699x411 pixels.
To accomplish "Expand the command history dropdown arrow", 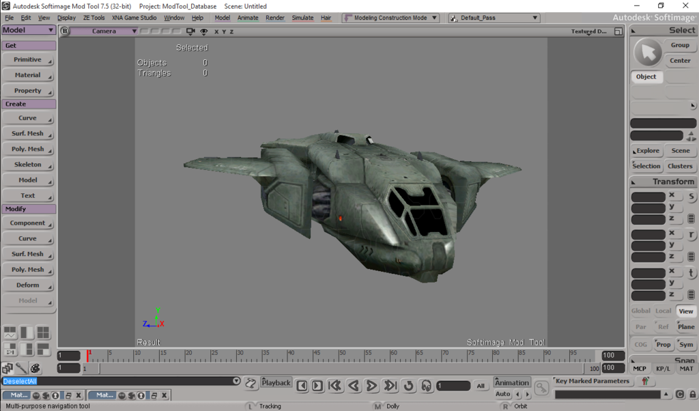I will point(236,381).
